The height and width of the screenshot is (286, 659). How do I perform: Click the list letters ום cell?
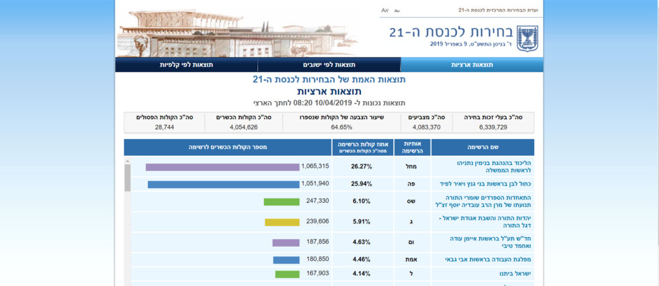[x=413, y=242]
